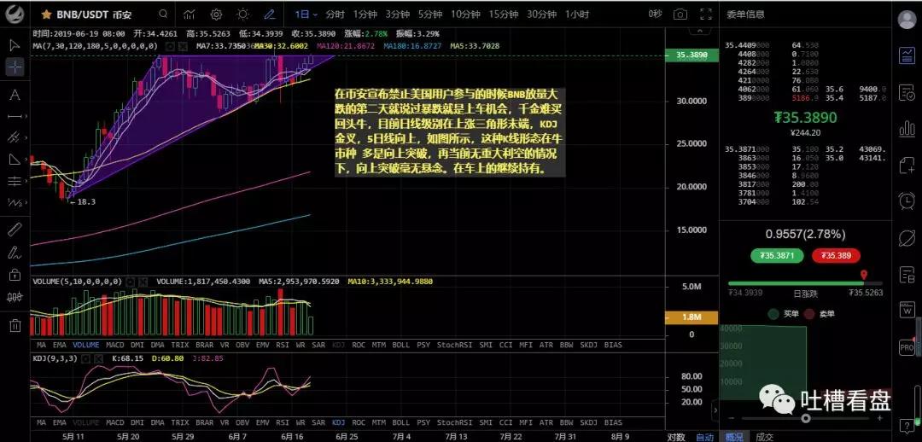Enable 对数 logarithmic scale
The image size is (922, 442).
[676, 437]
